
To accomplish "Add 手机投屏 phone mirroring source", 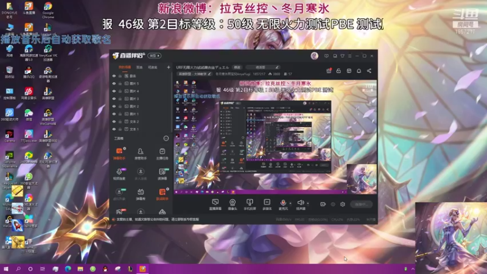I will point(250,205).
